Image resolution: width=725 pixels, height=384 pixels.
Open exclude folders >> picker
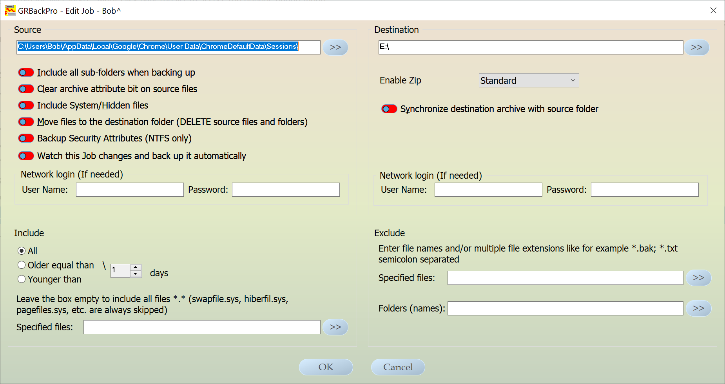[x=698, y=308]
